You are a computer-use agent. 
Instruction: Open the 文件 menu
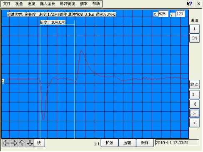(x=7, y=4)
